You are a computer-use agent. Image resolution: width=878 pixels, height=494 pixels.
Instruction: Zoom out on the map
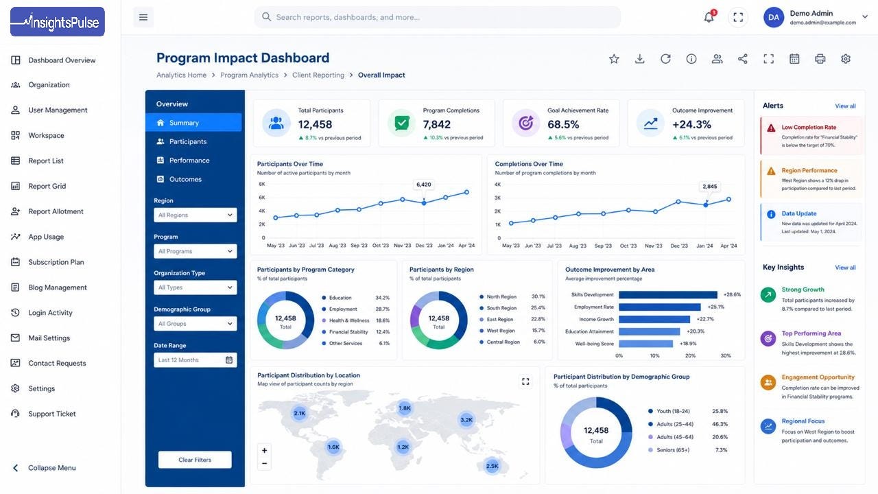click(x=265, y=463)
